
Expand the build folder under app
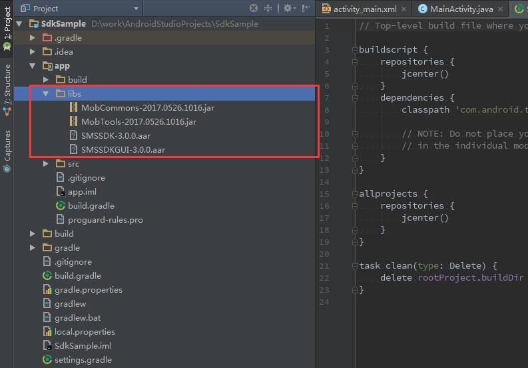[46, 79]
